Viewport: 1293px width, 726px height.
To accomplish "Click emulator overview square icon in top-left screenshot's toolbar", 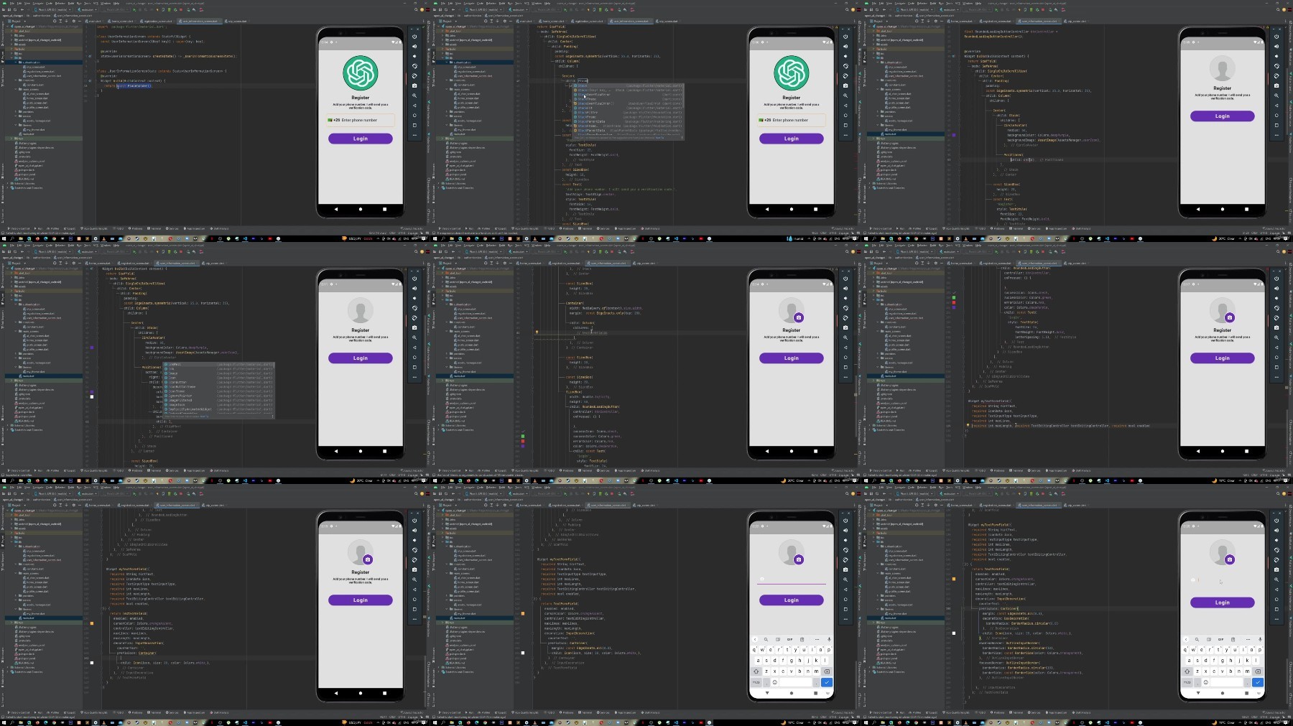I will (x=414, y=125).
